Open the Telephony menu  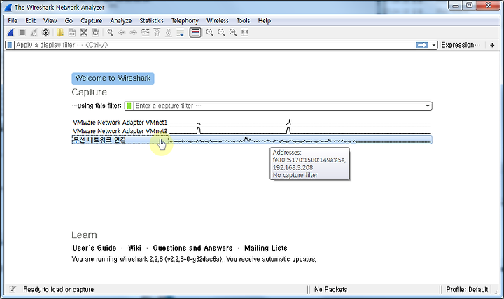point(185,20)
